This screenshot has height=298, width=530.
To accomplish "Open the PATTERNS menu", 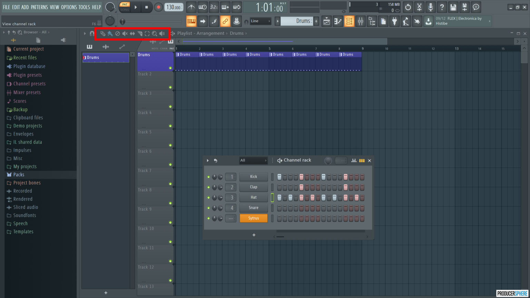I will [40, 7].
